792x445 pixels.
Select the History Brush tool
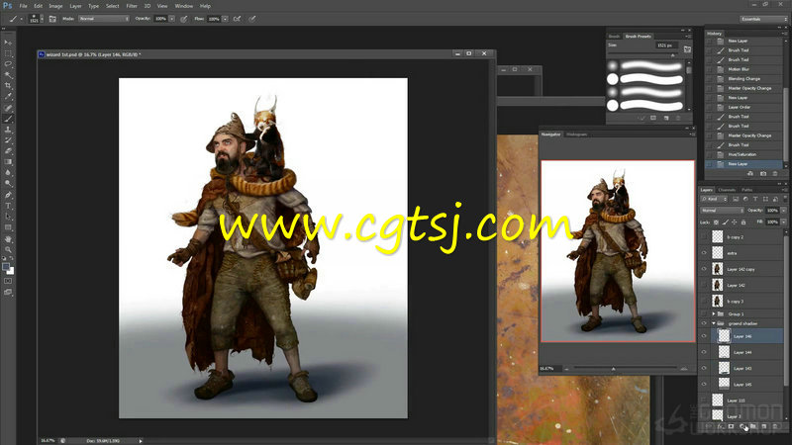(x=8, y=140)
